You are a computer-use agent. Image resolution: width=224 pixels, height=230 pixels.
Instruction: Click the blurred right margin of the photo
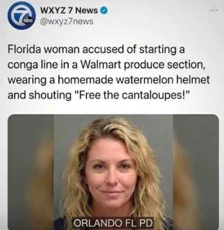coord(196,172)
